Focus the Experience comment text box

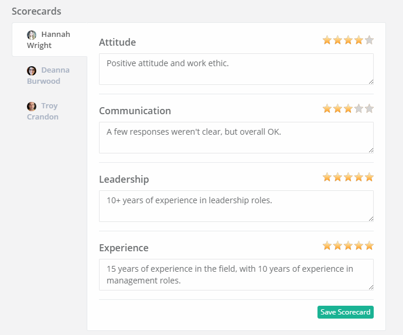[x=236, y=275]
